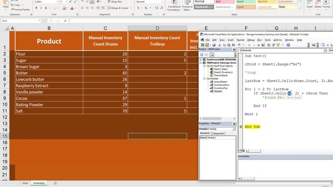Click the Reset stop icon in VBA toolbar
This screenshot has height=187, width=333.
(x=259, y=45)
